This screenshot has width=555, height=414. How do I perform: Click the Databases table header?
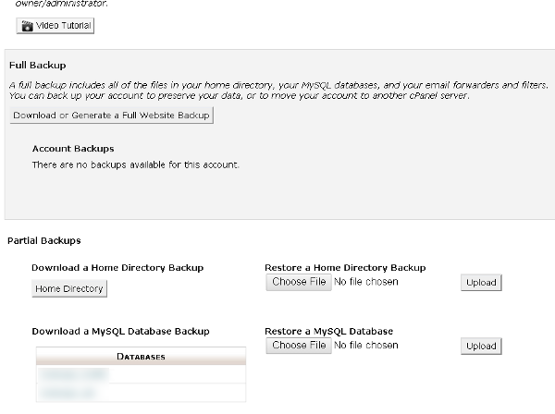[141, 357]
